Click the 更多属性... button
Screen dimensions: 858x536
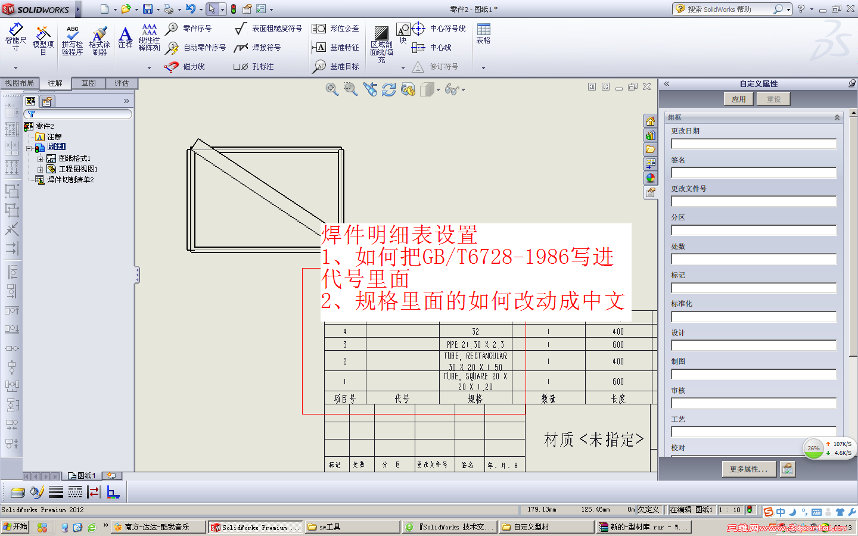[x=749, y=469]
